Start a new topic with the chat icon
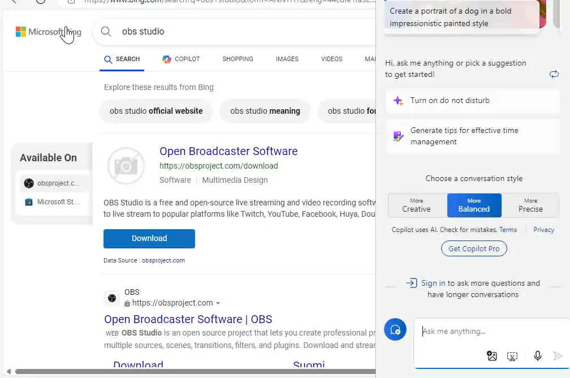 (x=395, y=329)
